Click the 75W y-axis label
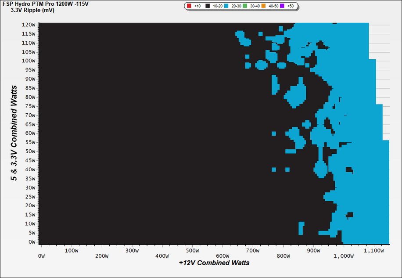The image size is (402, 278). (x=30, y=106)
